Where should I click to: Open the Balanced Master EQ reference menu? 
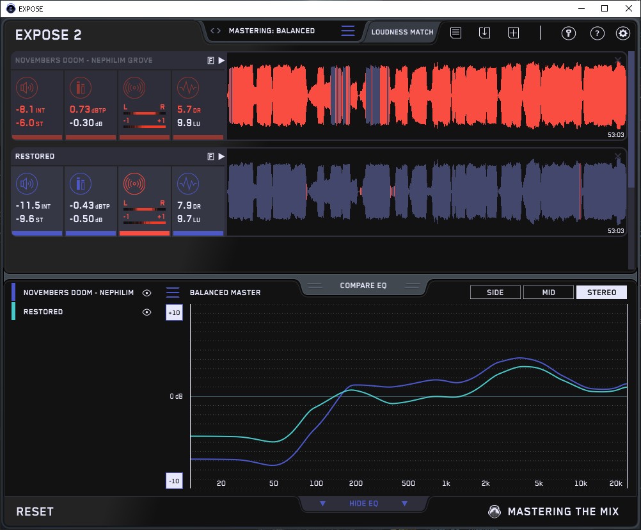173,293
